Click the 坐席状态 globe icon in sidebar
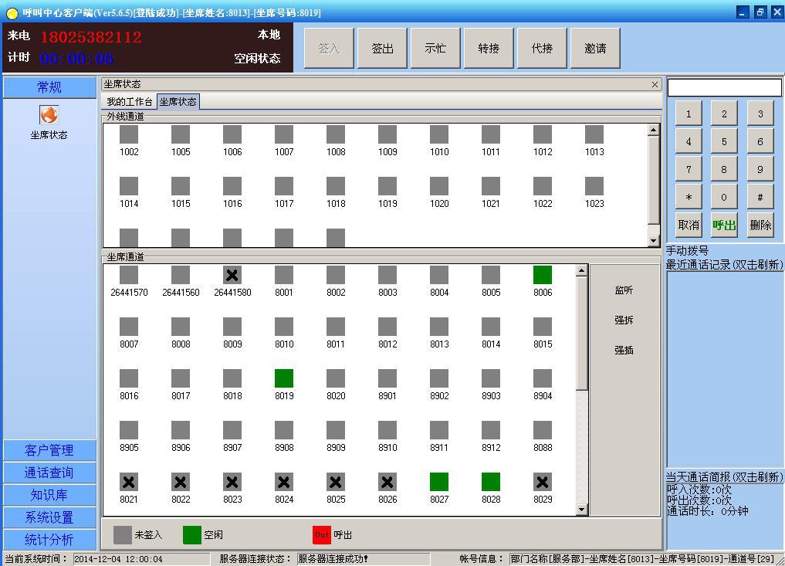Viewport: 785px width, 566px height. click(x=49, y=115)
